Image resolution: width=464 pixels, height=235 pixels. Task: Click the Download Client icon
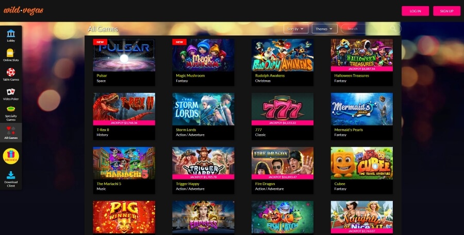point(11,175)
